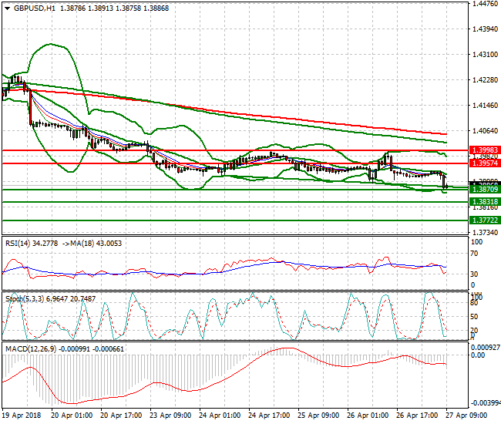Viewport: 501px width, 424px height.
Task: Click the Stoch(5,3,3) indicator label
Action: (22, 296)
